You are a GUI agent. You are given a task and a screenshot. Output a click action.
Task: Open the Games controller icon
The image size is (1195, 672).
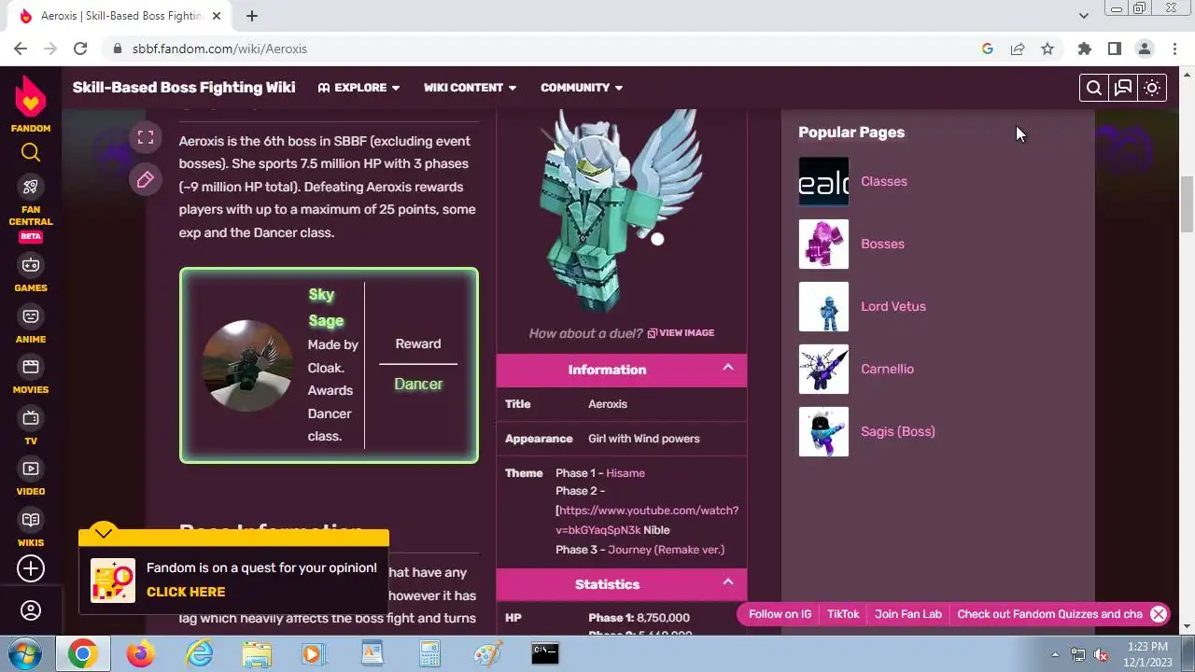click(31, 265)
